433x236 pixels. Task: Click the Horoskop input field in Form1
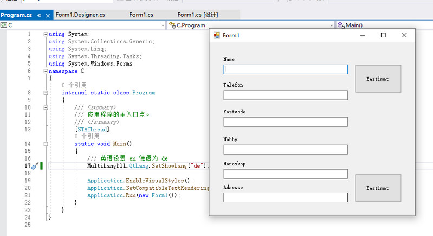tap(286, 174)
